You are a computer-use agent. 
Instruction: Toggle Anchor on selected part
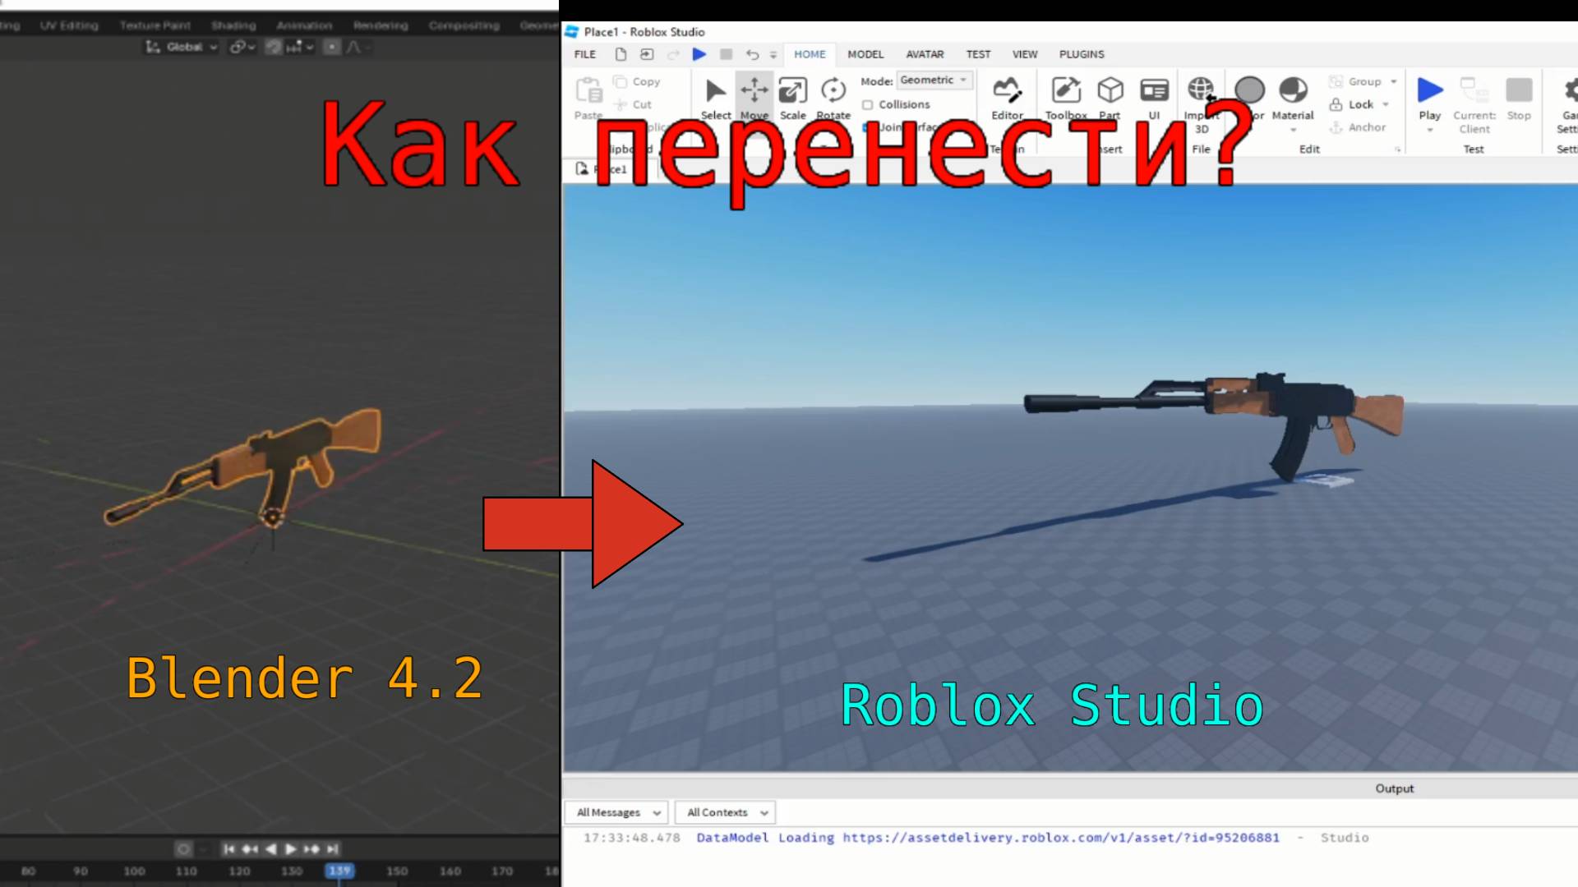pyautogui.click(x=1357, y=127)
